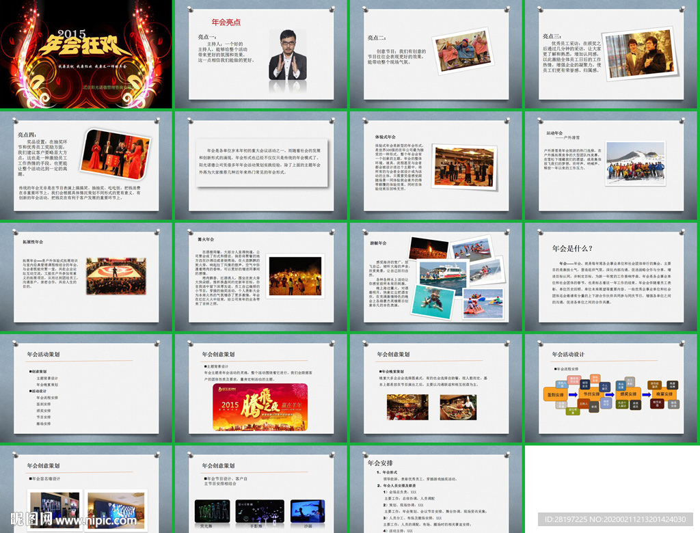Click the 年会签名墙设计 bullet text
700x533 pixels.
pyautogui.click(x=44, y=478)
